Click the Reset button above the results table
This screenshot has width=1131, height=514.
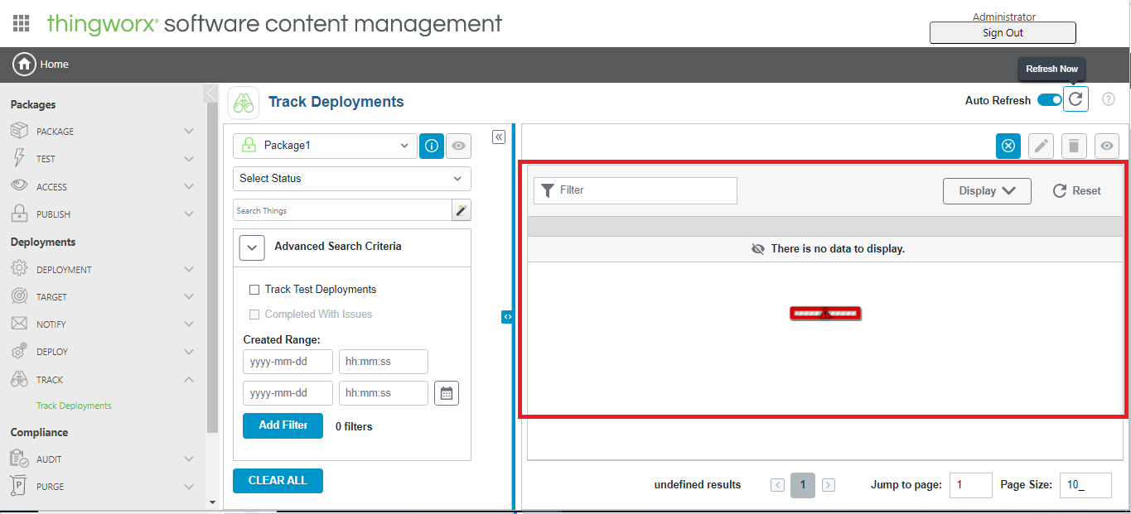click(1075, 190)
